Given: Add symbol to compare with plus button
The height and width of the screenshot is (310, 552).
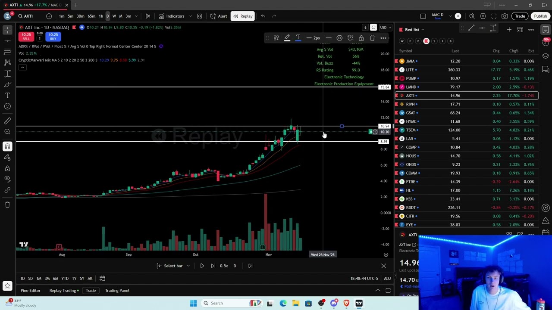Looking at the screenshot, I should (x=49, y=16).
